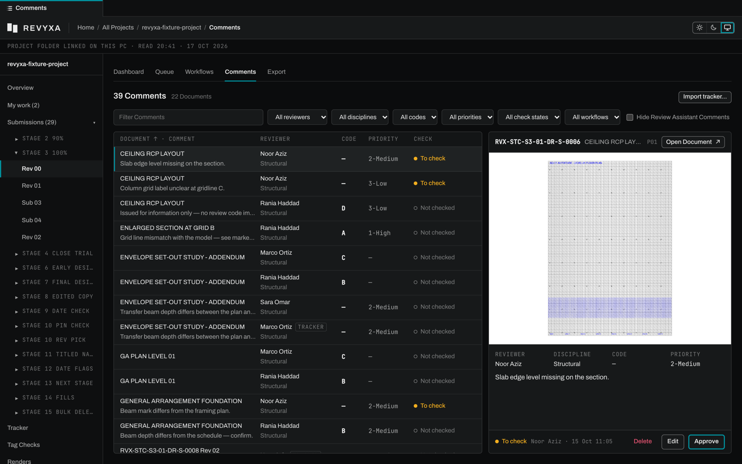Switch to light theme sun icon
742x464 pixels.
coord(700,28)
